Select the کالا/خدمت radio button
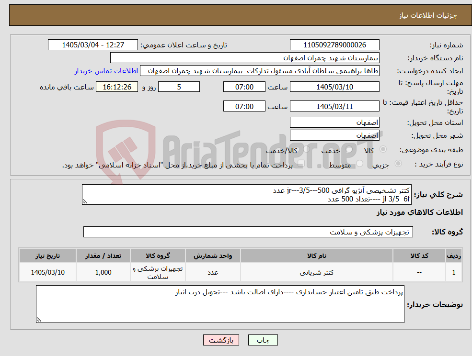The width and height of the screenshot is (472, 356). click(x=306, y=149)
